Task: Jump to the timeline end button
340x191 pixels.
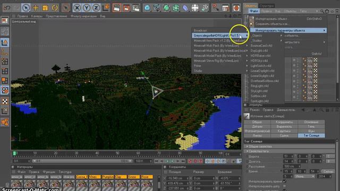Action: click(x=183, y=161)
